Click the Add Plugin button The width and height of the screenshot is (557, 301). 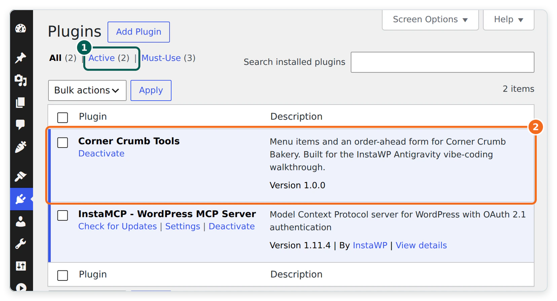[139, 32]
